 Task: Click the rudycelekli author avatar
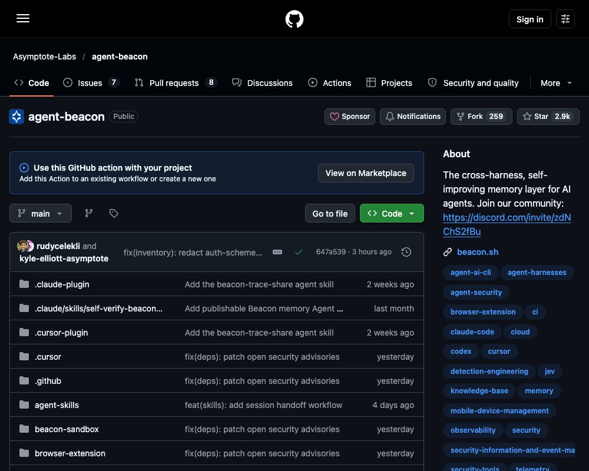(23, 246)
